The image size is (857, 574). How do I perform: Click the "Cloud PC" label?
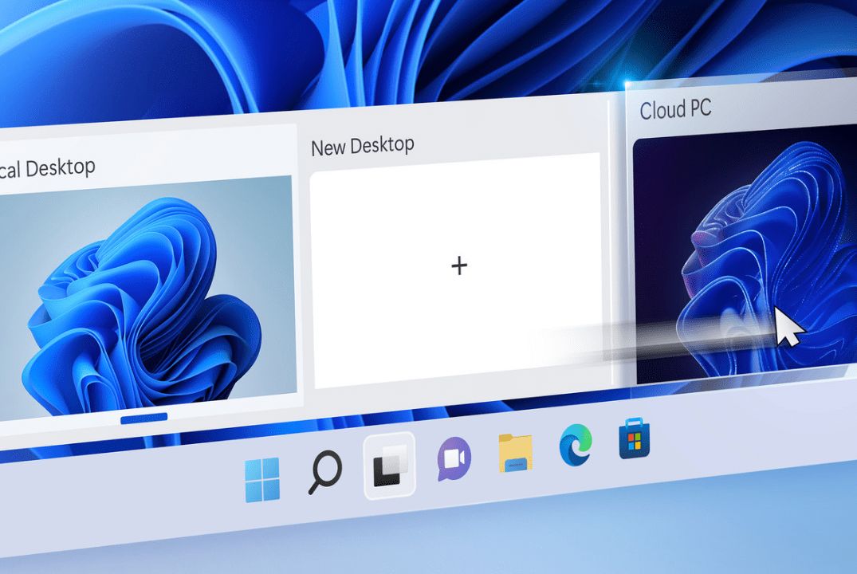click(x=677, y=109)
